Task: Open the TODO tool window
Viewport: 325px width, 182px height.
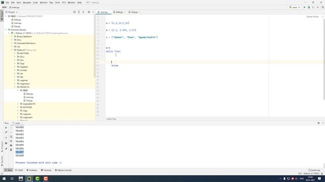Action: [x=19, y=170]
